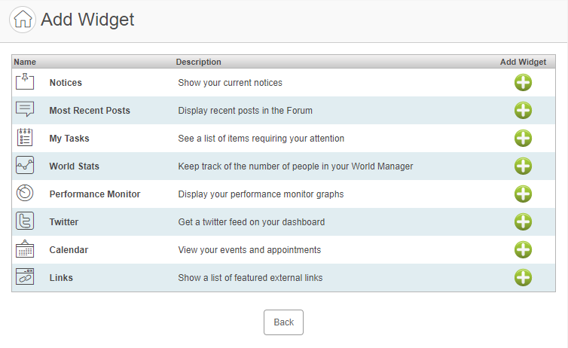
Task: Click the Most Recent Posts speech bubble icon
Action: click(x=25, y=109)
